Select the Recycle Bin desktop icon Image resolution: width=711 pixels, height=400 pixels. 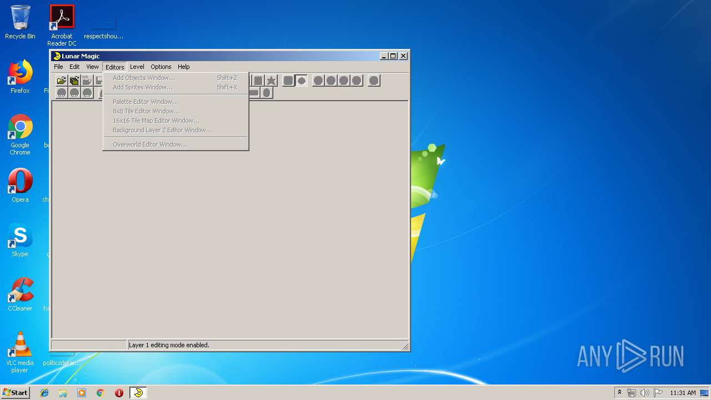pyautogui.click(x=20, y=22)
